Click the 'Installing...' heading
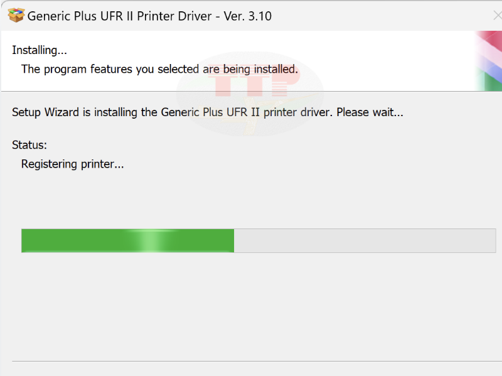This screenshot has width=502, height=376. click(39, 50)
